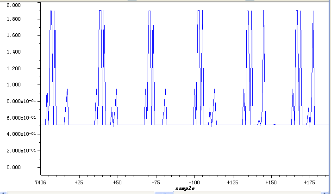331x194 pixels.
Task: Click the "1.400" y-axis label
Action: (14, 52)
